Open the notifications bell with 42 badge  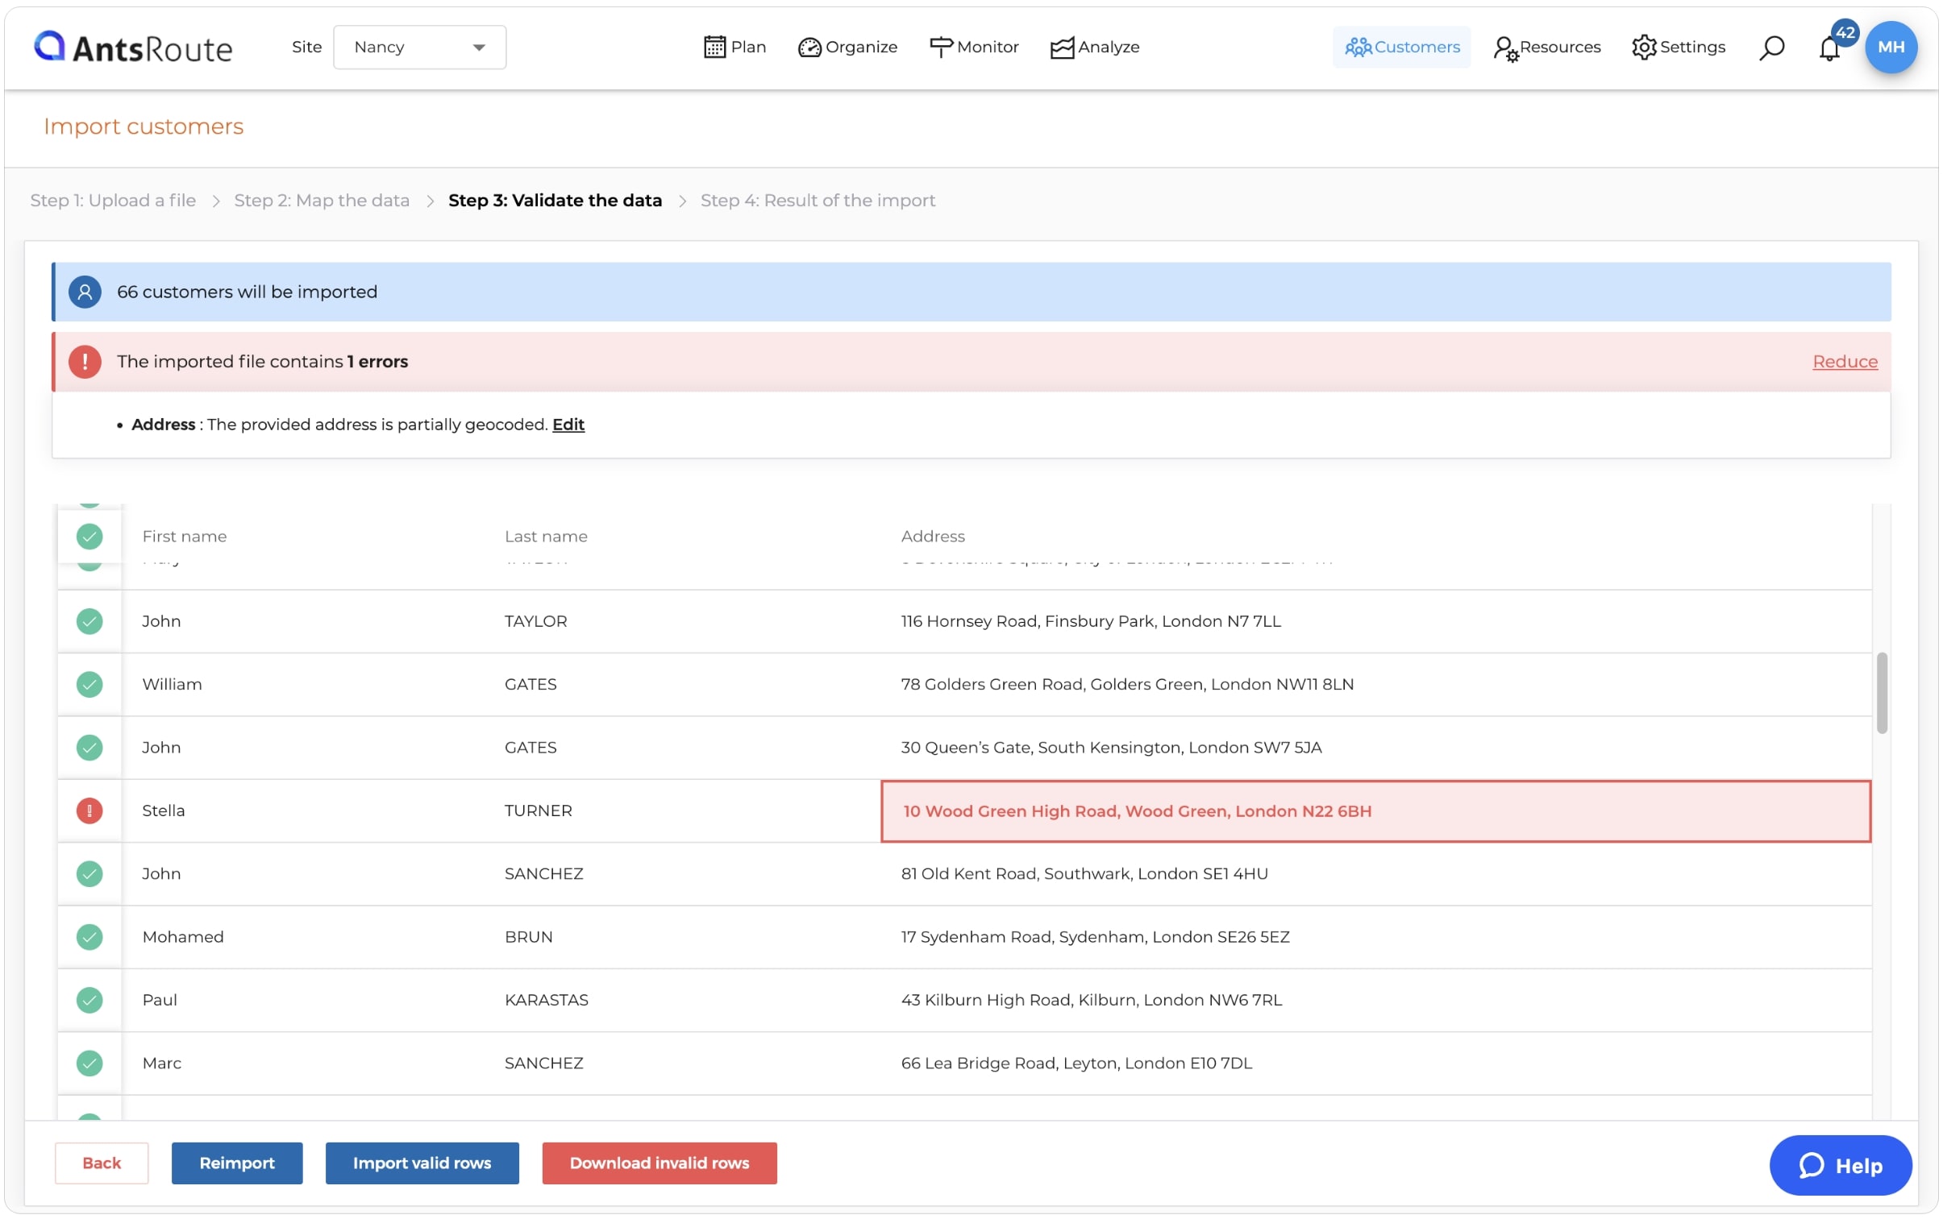(x=1829, y=47)
